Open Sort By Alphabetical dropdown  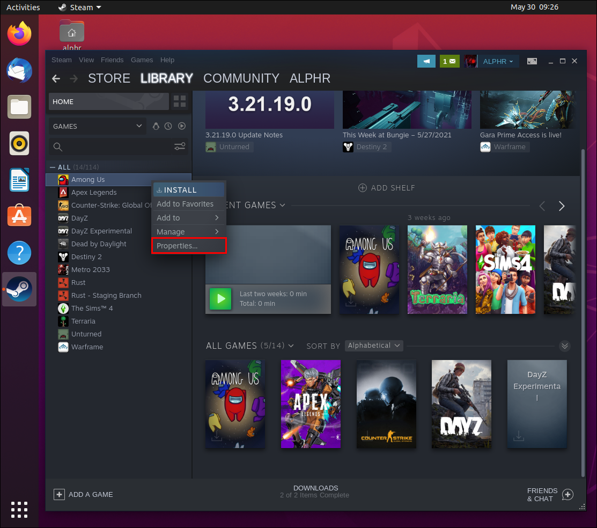(x=374, y=346)
